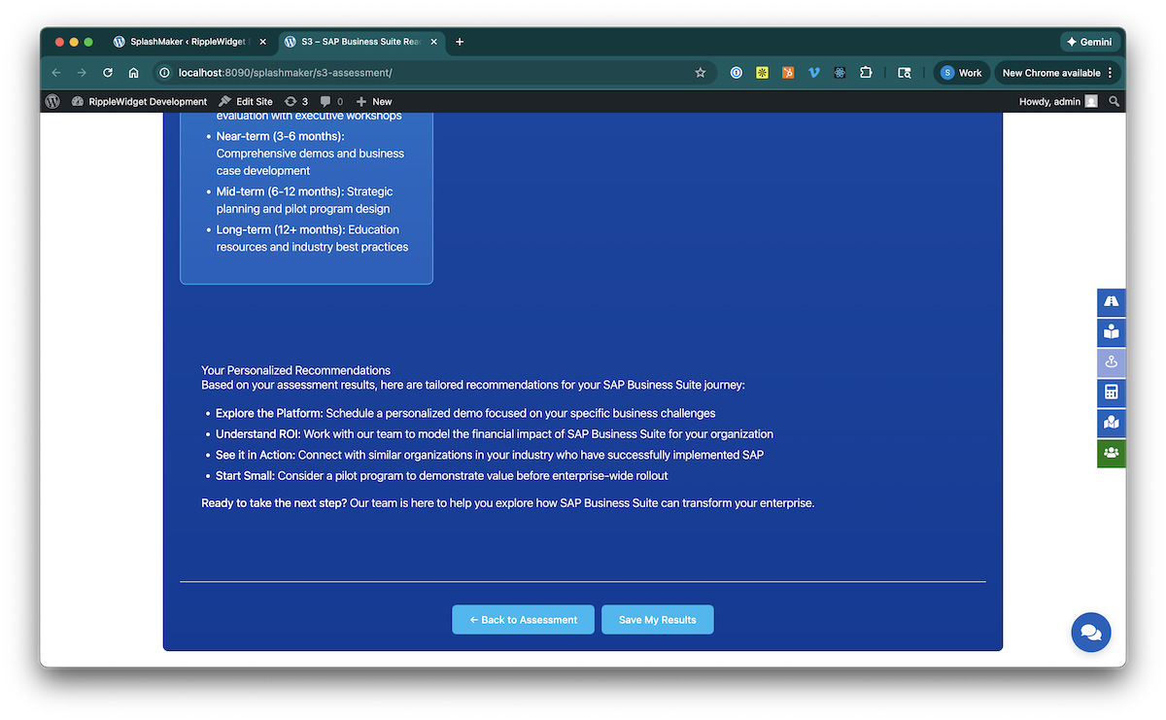Open the Chrome Extensions puzzle menu
The height and width of the screenshot is (720, 1166).
(x=866, y=73)
